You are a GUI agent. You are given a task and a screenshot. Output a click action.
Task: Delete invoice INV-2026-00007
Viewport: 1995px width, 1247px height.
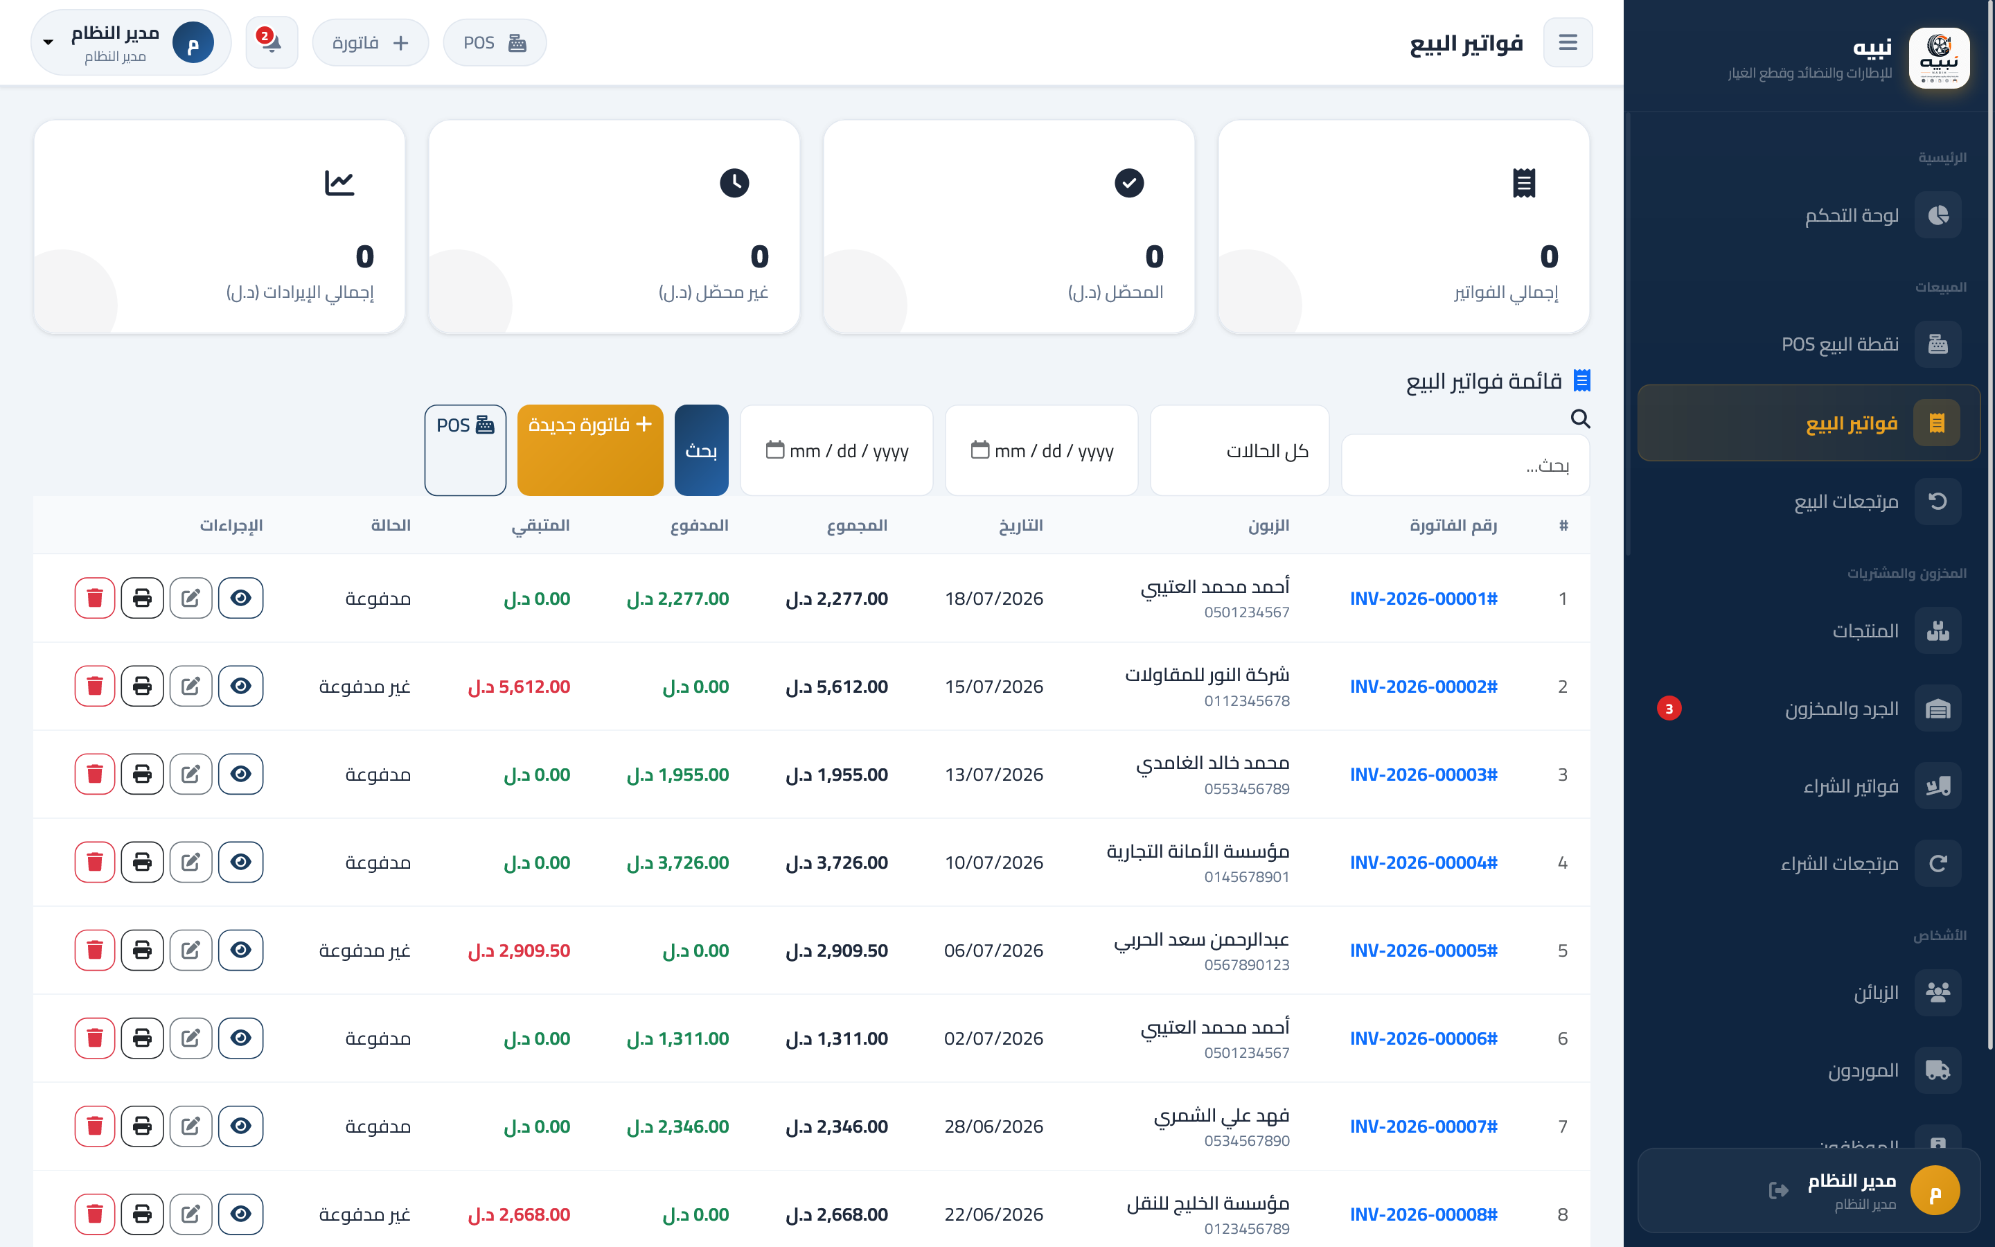(95, 1126)
